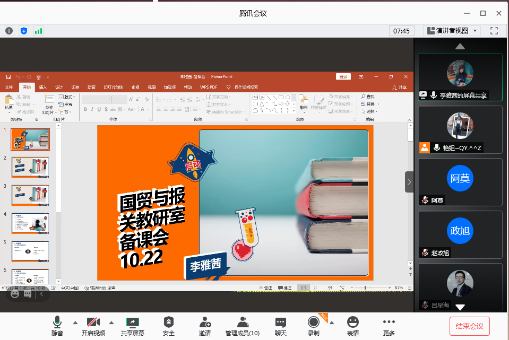
Task: Open the blue security shield icon
Action: [x=24, y=31]
